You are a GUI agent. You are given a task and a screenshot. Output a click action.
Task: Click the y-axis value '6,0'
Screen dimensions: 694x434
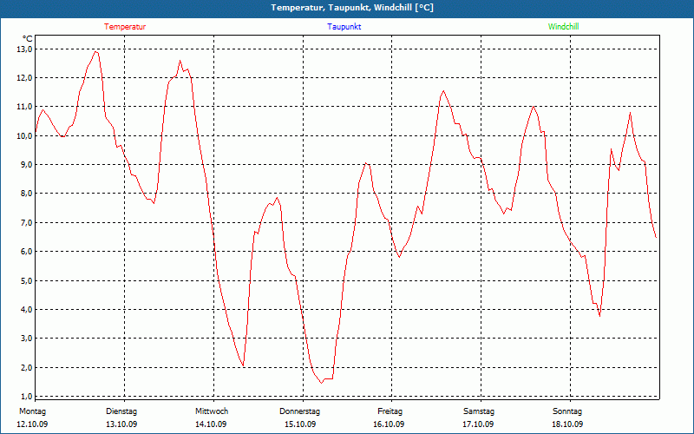click(26, 252)
